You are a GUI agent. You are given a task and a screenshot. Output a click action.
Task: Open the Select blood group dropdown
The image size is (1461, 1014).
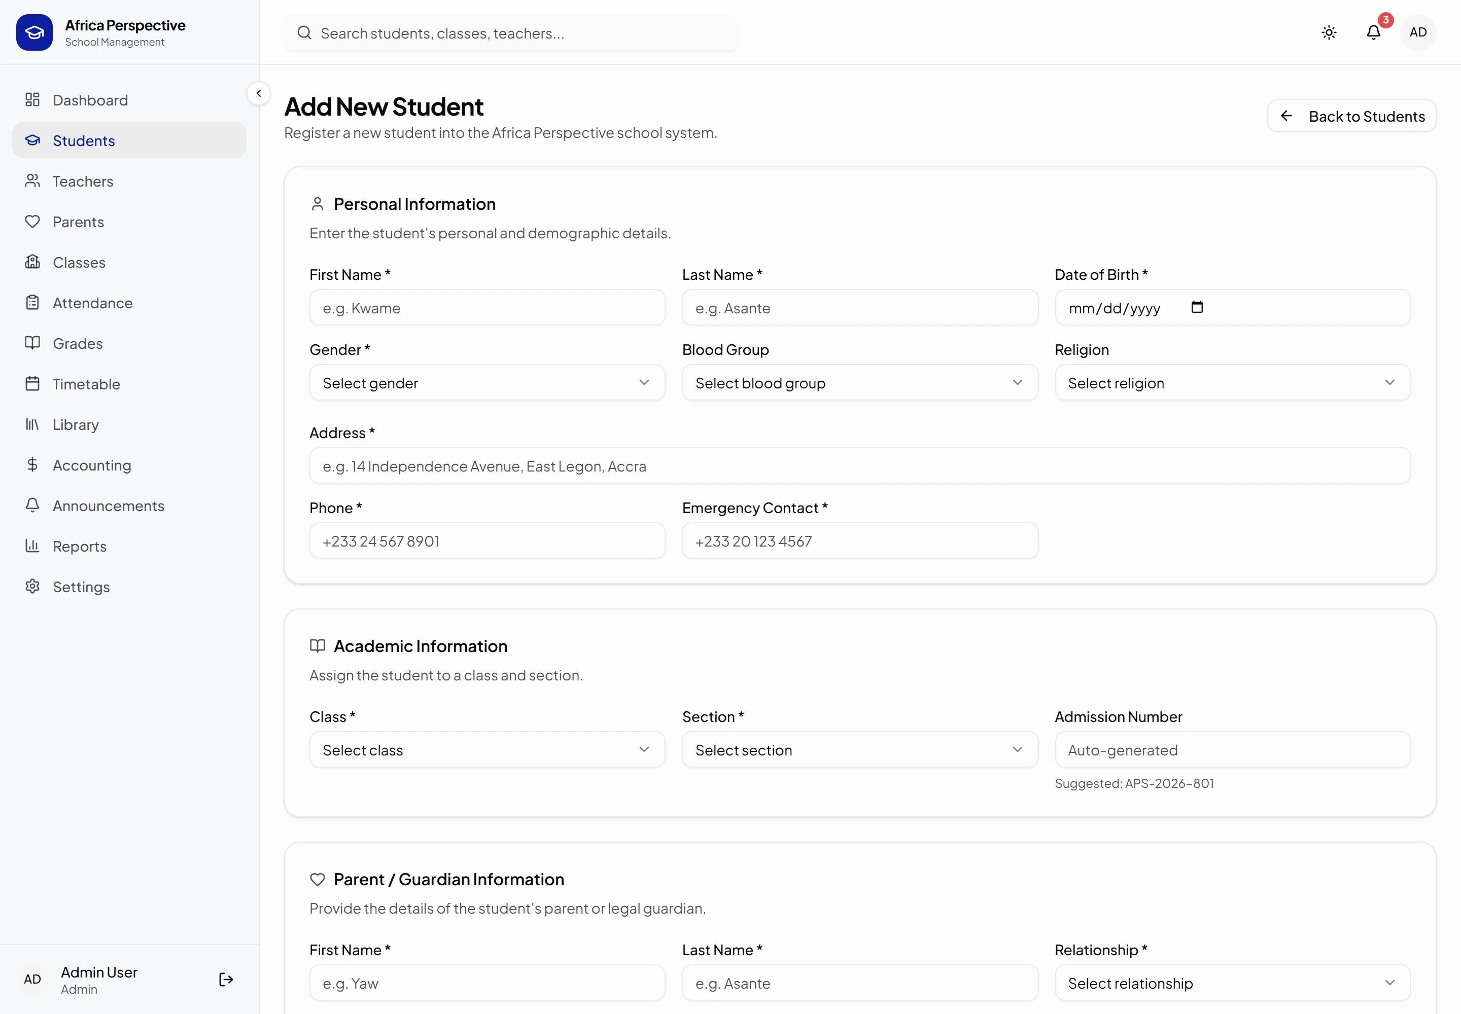click(x=859, y=382)
